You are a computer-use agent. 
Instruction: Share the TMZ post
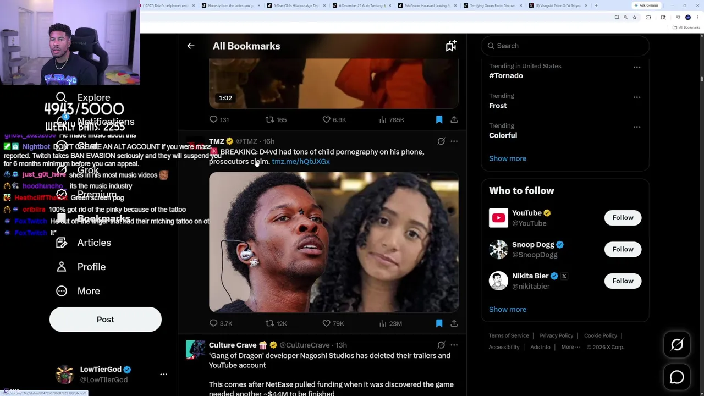click(454, 323)
